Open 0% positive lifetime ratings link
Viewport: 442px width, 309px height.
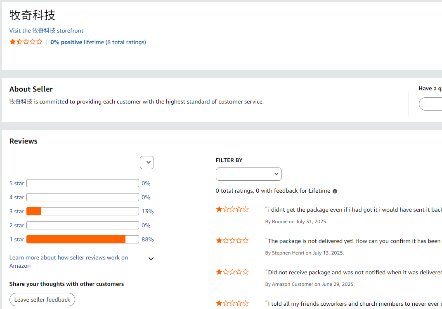click(98, 42)
